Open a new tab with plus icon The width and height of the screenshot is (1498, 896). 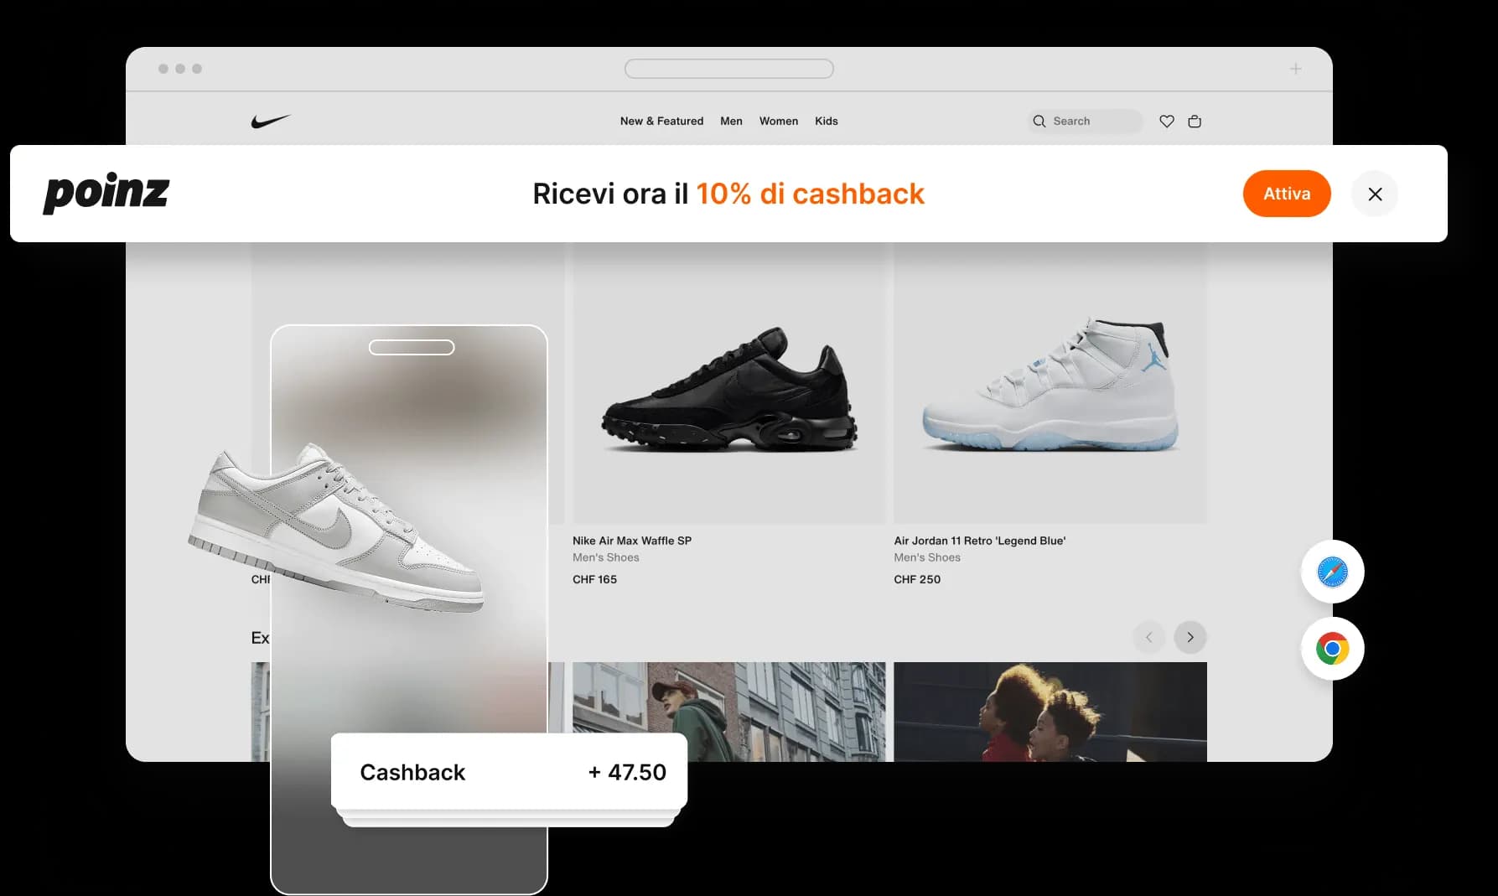click(1295, 69)
